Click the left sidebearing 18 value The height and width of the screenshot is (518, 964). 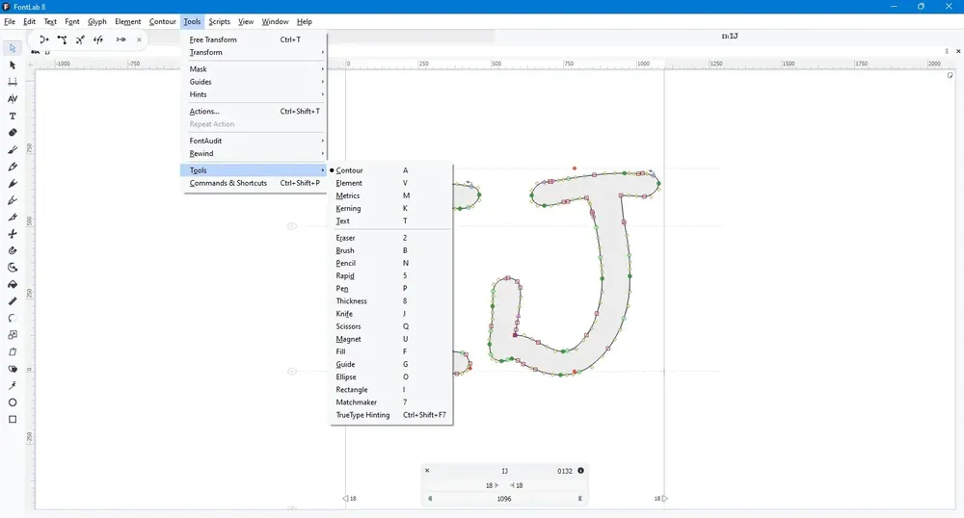[490, 485]
